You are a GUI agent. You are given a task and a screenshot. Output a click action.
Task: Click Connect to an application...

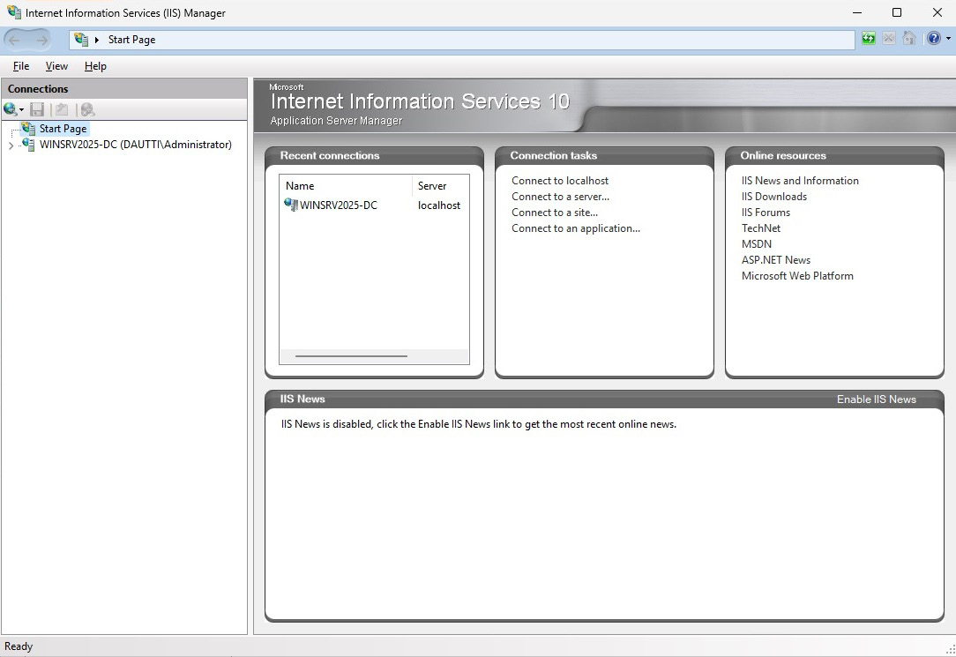click(x=576, y=228)
